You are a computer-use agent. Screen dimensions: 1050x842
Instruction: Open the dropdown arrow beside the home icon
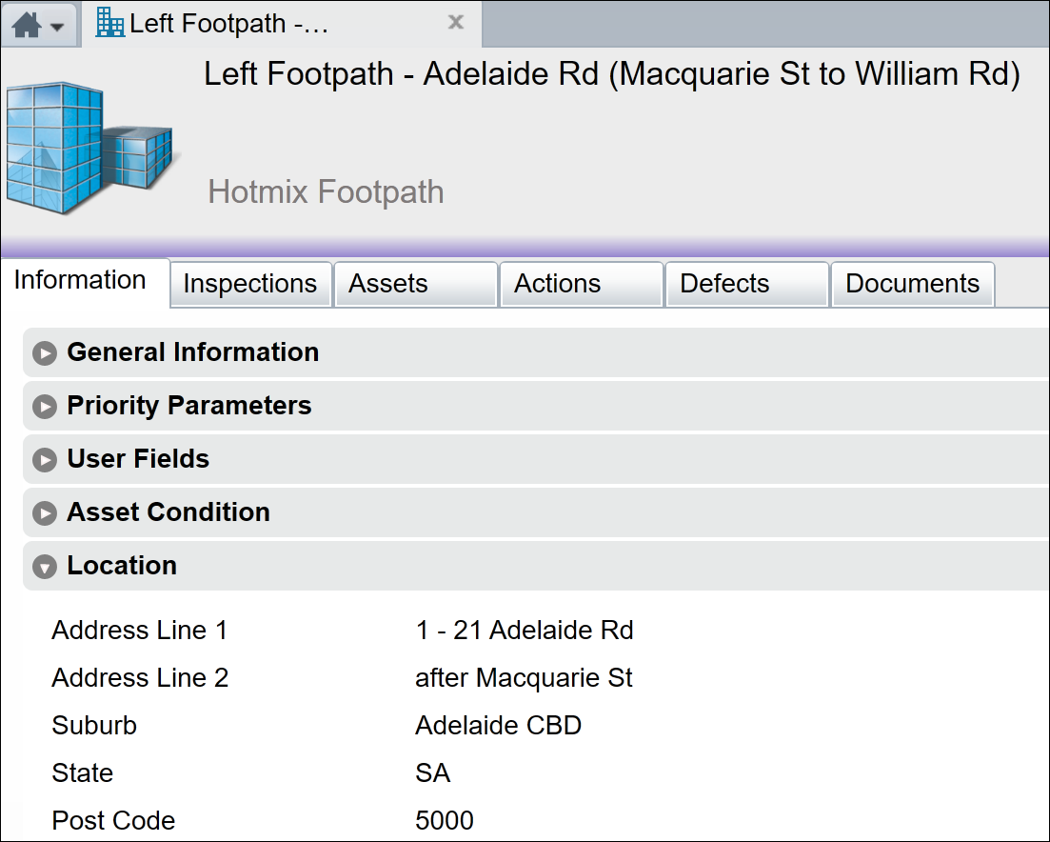[x=57, y=27]
